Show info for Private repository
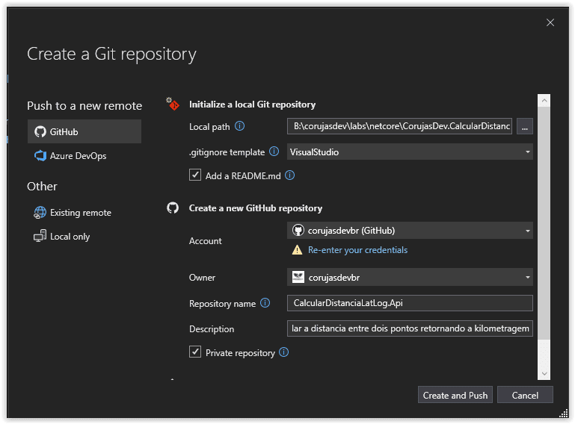 pyautogui.click(x=284, y=352)
